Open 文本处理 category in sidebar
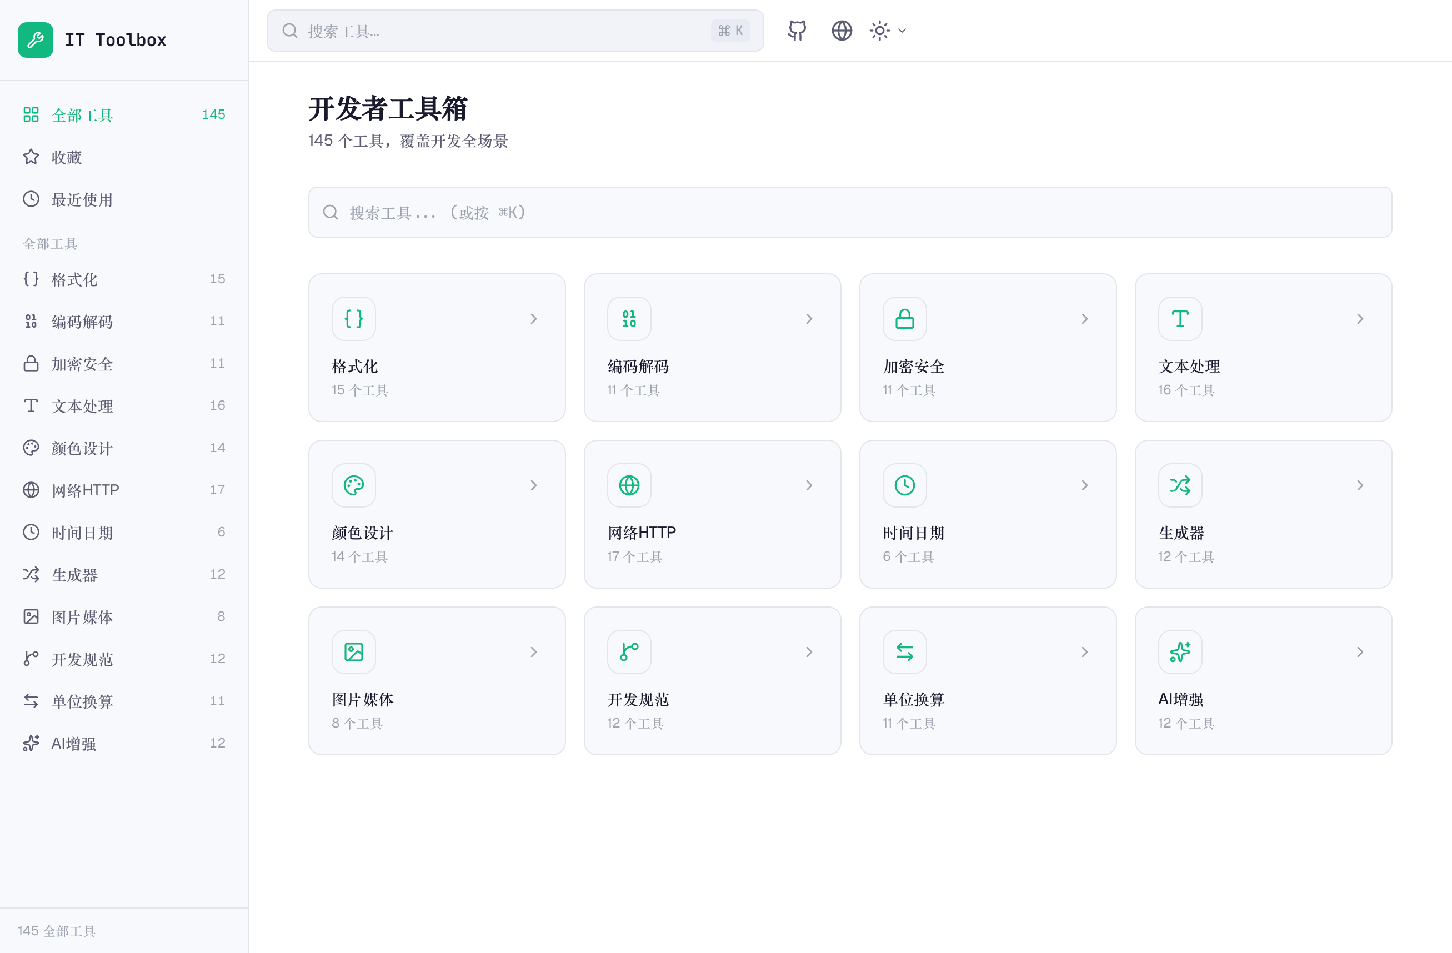The height and width of the screenshot is (953, 1452). [124, 406]
